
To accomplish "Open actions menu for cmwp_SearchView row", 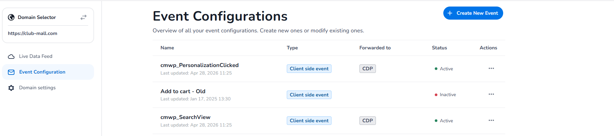I will [491, 120].
